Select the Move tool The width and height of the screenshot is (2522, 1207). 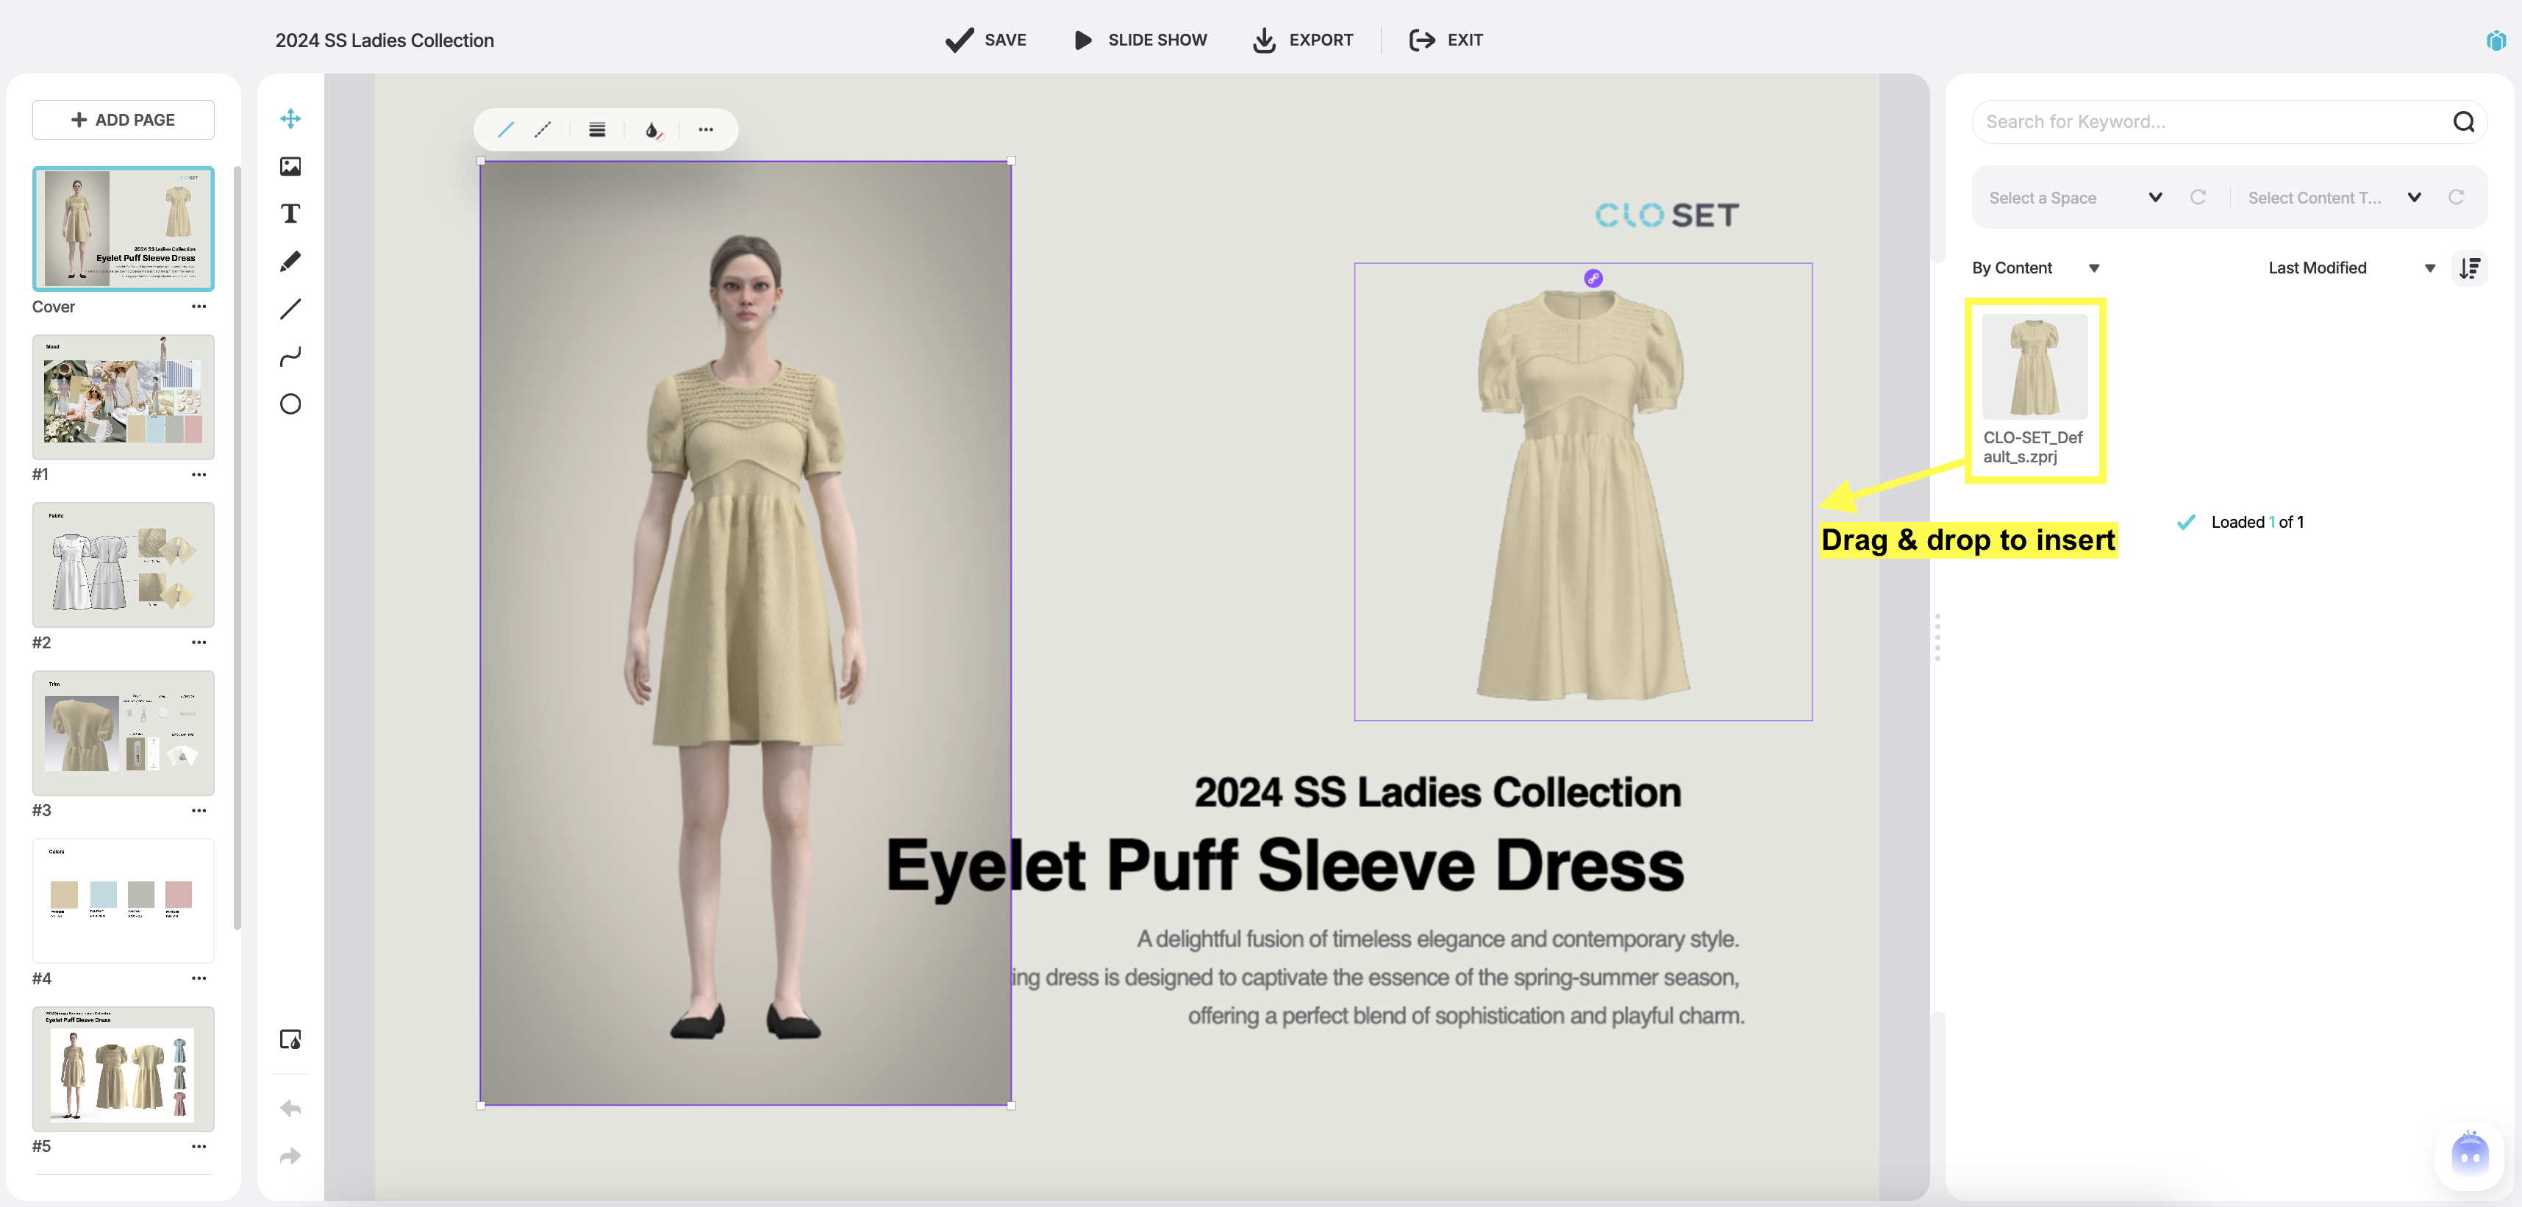(x=290, y=118)
